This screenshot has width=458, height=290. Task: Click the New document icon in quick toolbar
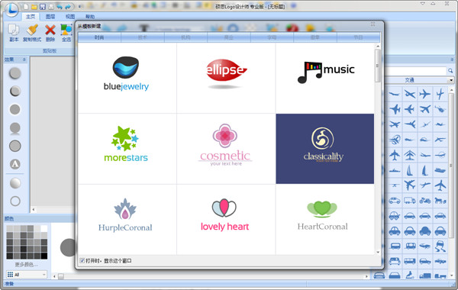click(x=26, y=6)
